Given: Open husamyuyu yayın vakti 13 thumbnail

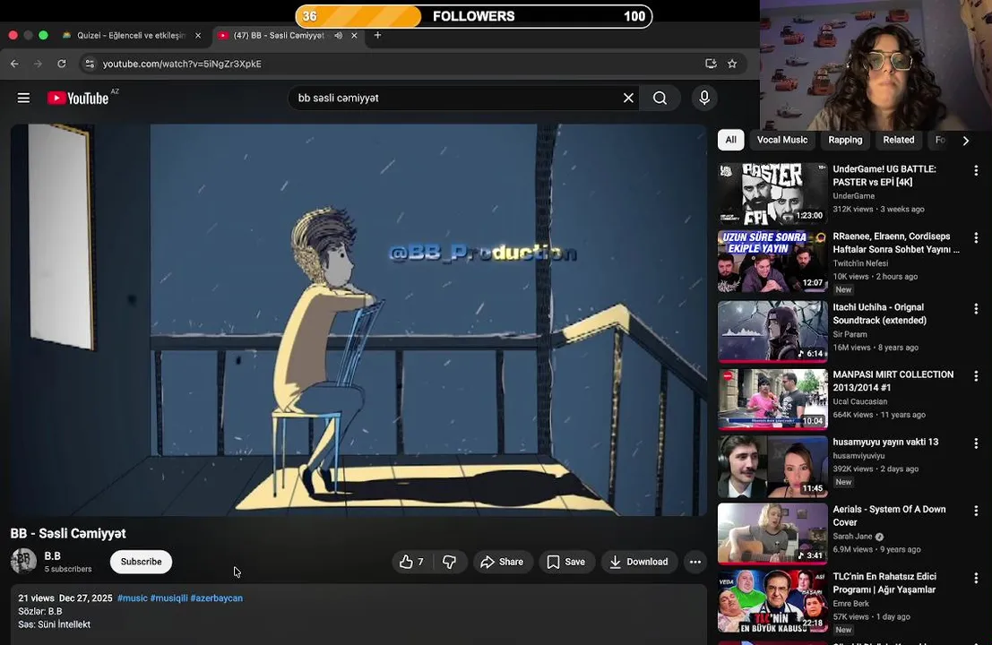Looking at the screenshot, I should coord(772,467).
